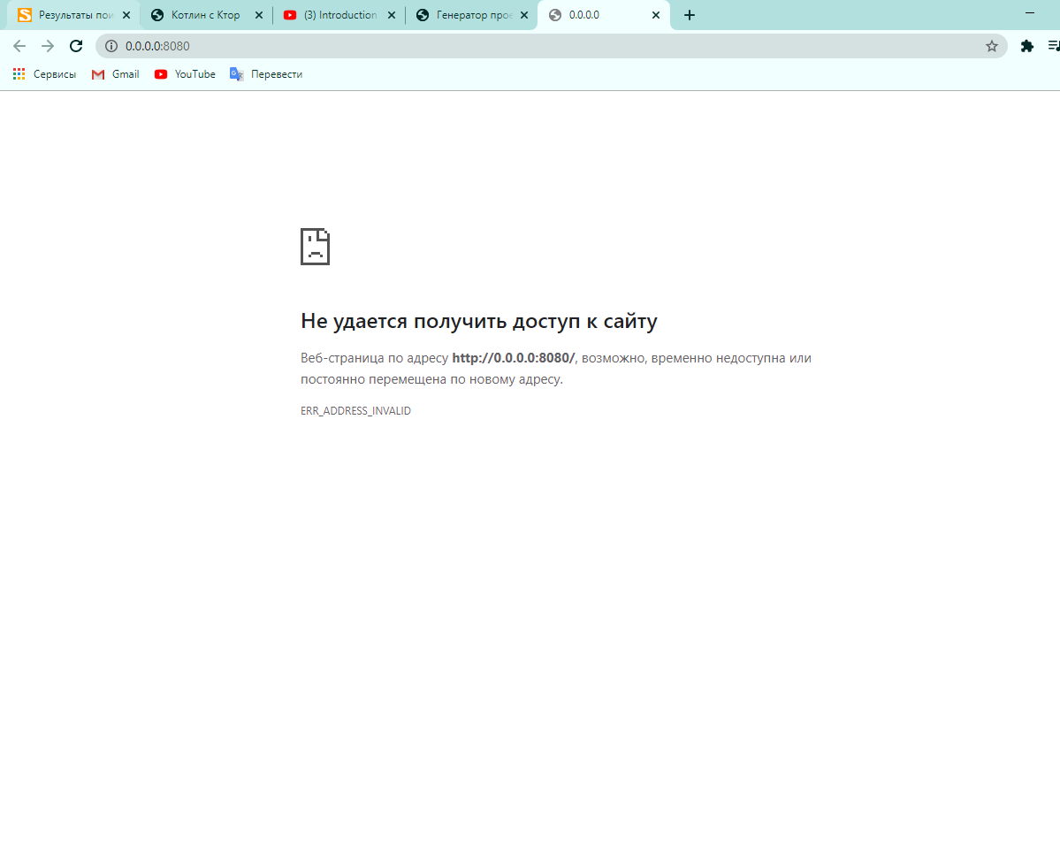Close the Котлин с Ktор tab
Image resolution: width=1060 pixels, height=854 pixels.
tap(259, 15)
